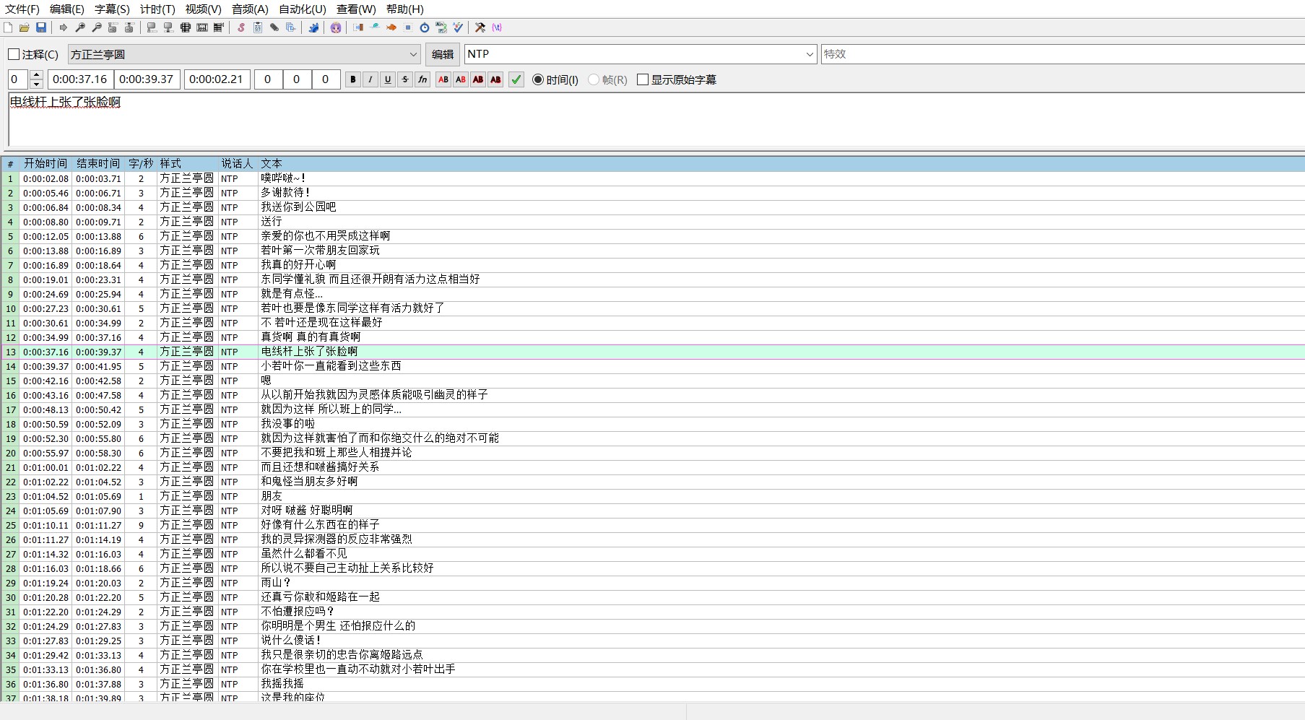Open the Styles Manager
This screenshot has width=1305, height=720.
pyautogui.click(x=241, y=27)
